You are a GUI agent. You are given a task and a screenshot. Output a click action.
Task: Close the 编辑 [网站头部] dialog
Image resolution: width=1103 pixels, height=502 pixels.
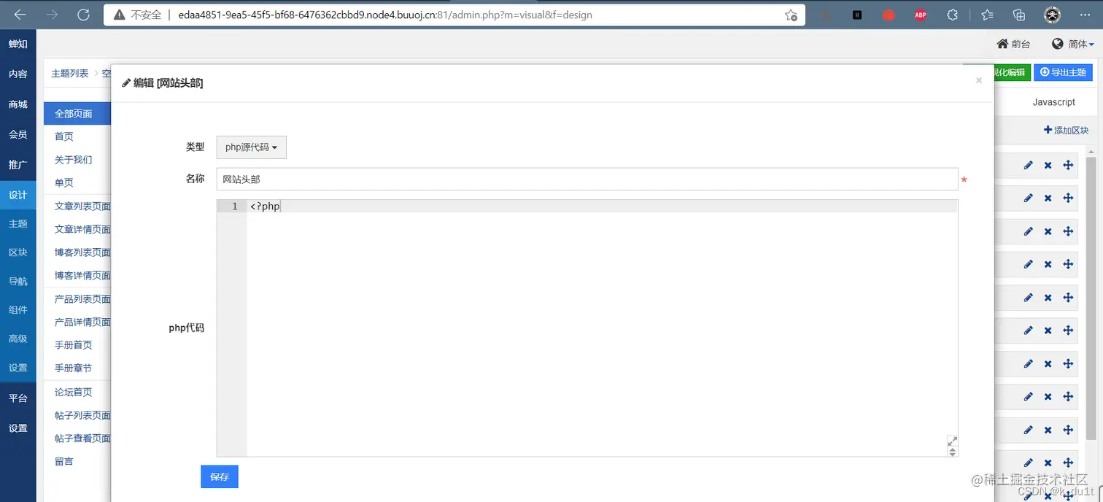(x=979, y=80)
